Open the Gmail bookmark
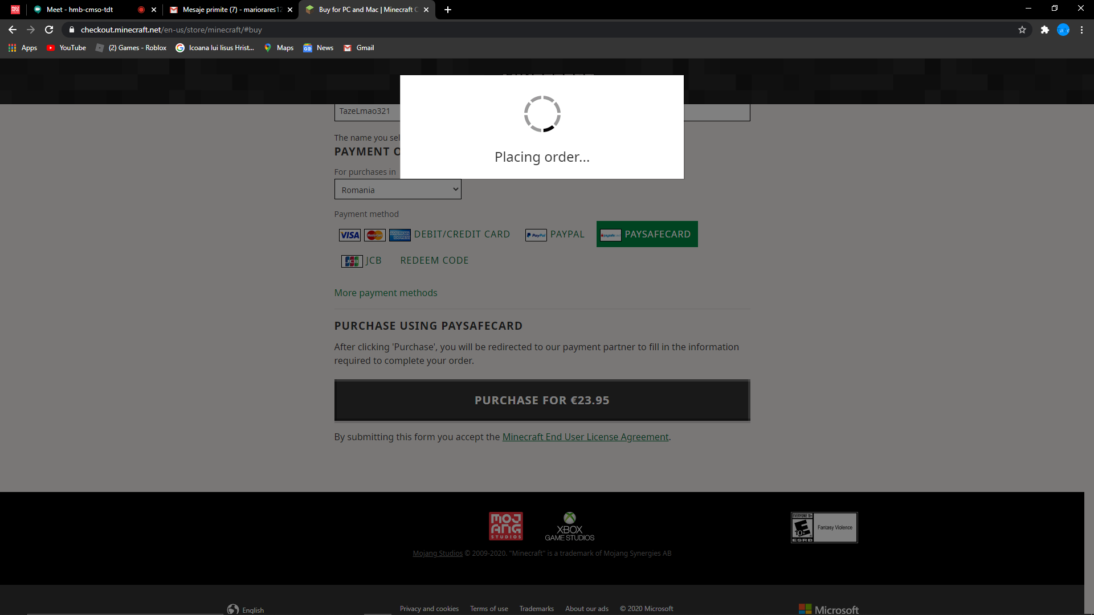 [x=359, y=48]
